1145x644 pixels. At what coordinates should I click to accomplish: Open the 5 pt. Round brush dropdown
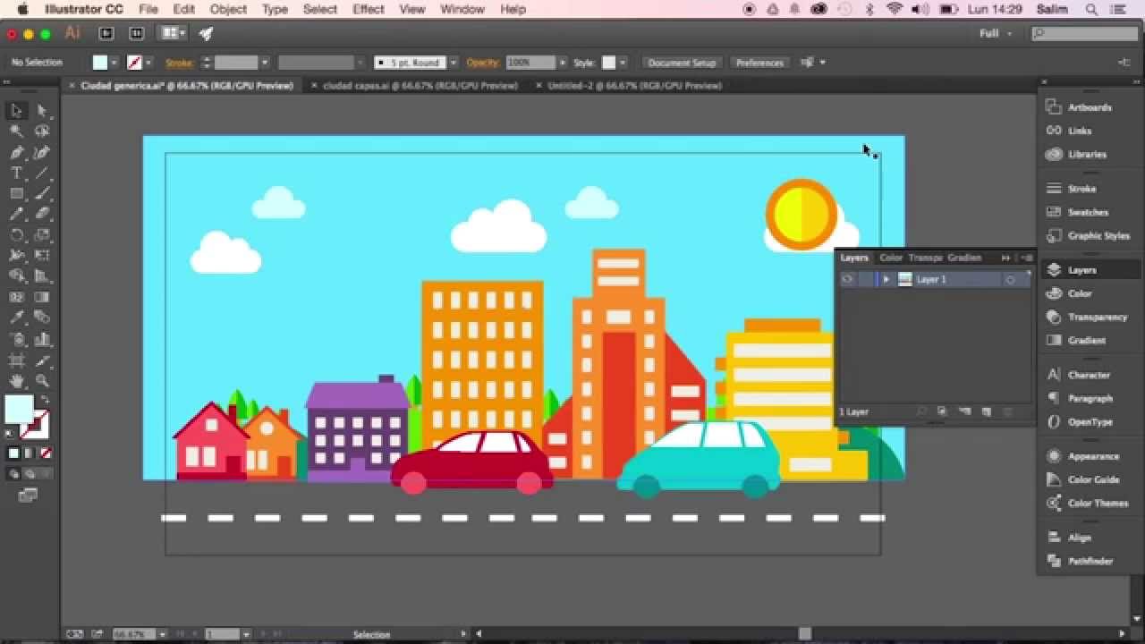[x=453, y=63]
